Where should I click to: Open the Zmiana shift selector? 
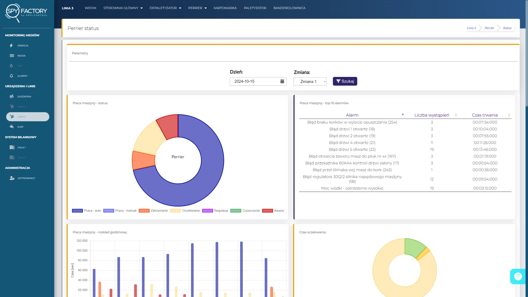pos(310,82)
